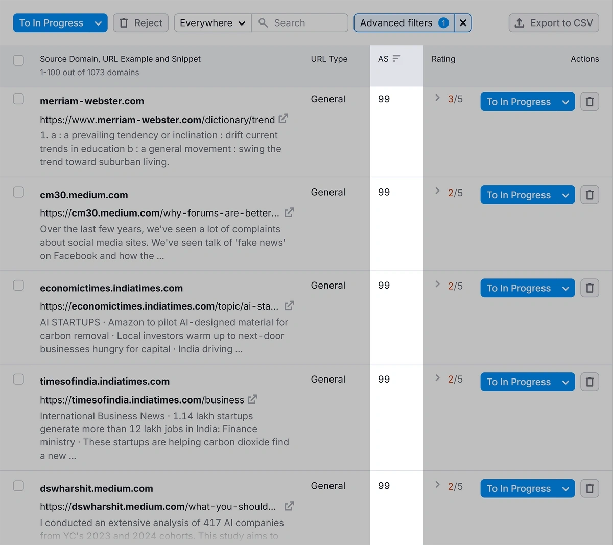
Task: Click trash icon for timesofindia.indiatimes.com row
Action: [x=590, y=382]
